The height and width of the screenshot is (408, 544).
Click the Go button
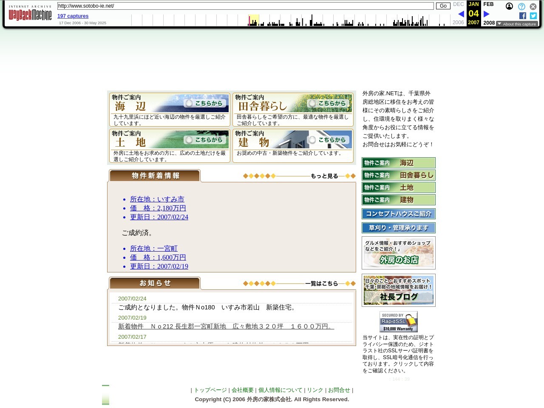point(443,6)
